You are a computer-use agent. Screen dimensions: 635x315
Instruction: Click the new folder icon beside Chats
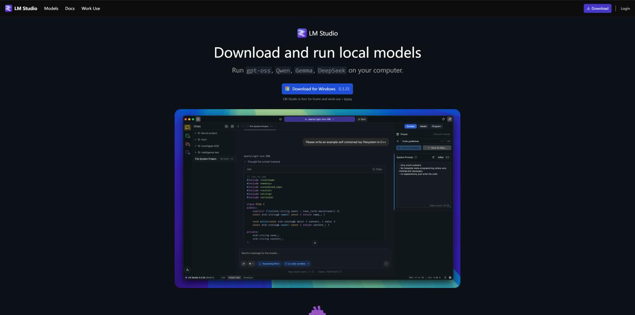pyautogui.click(x=226, y=126)
